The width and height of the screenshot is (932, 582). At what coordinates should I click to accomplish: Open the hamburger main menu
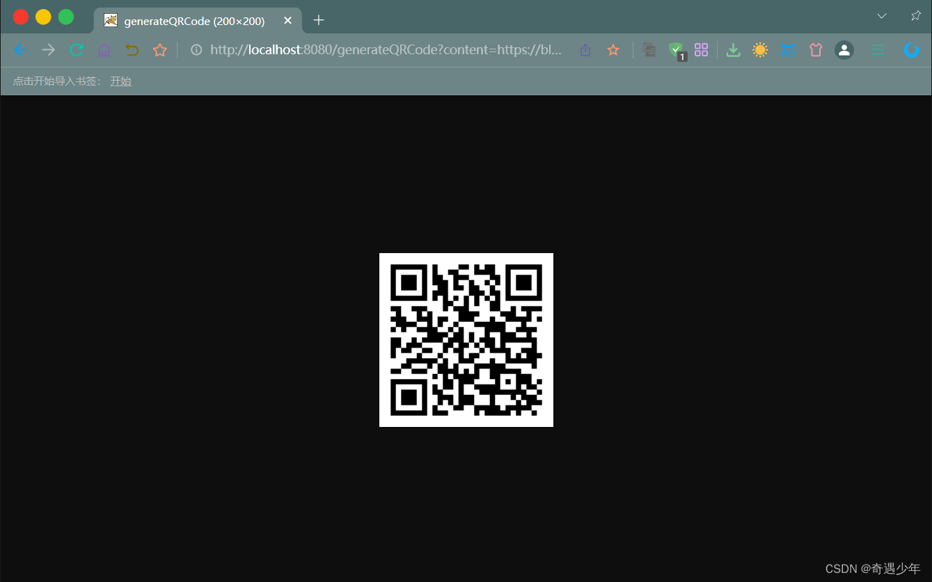(878, 50)
